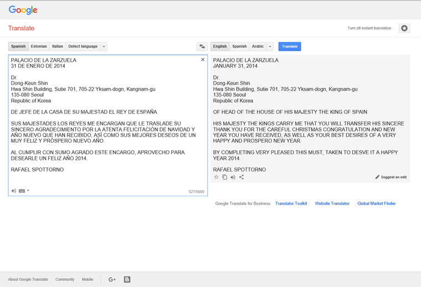Open Website Translator link

[332, 203]
